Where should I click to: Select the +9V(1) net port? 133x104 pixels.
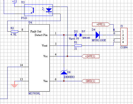[x=101, y=24]
